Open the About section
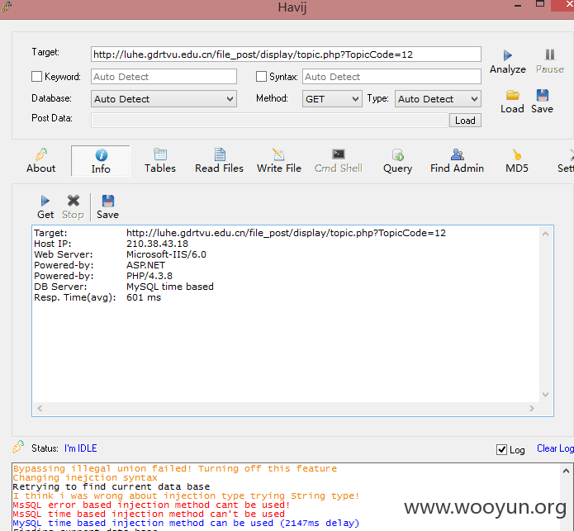Screen dimensions: 574x531 pos(41,161)
